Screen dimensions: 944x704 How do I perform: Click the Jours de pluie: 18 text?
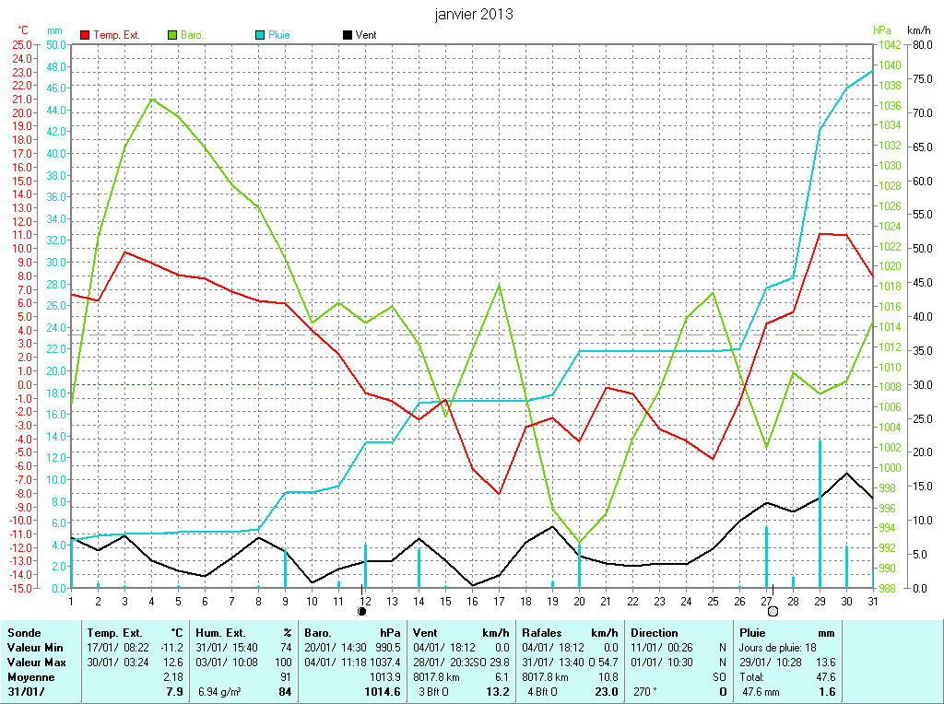click(x=776, y=648)
